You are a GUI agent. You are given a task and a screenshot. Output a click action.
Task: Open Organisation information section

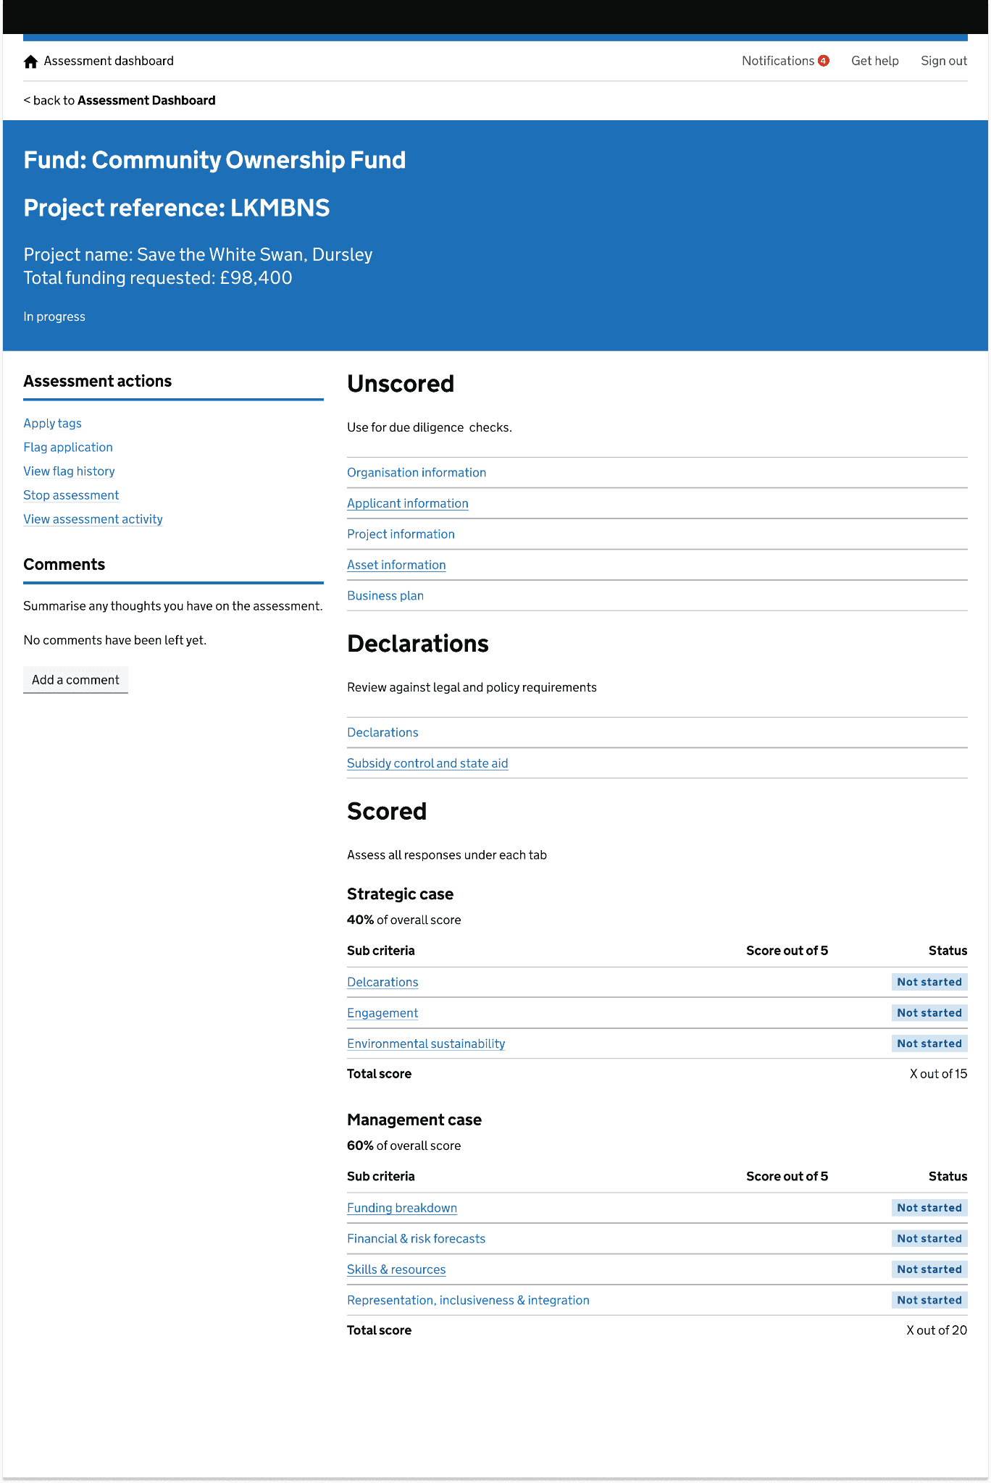click(x=417, y=472)
